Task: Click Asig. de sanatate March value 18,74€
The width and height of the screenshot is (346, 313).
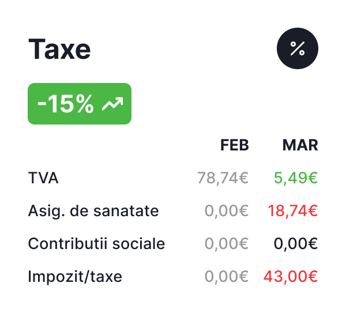Action: (x=293, y=211)
